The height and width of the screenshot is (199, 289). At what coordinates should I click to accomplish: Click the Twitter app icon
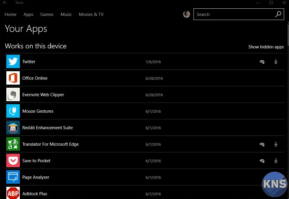13,61
